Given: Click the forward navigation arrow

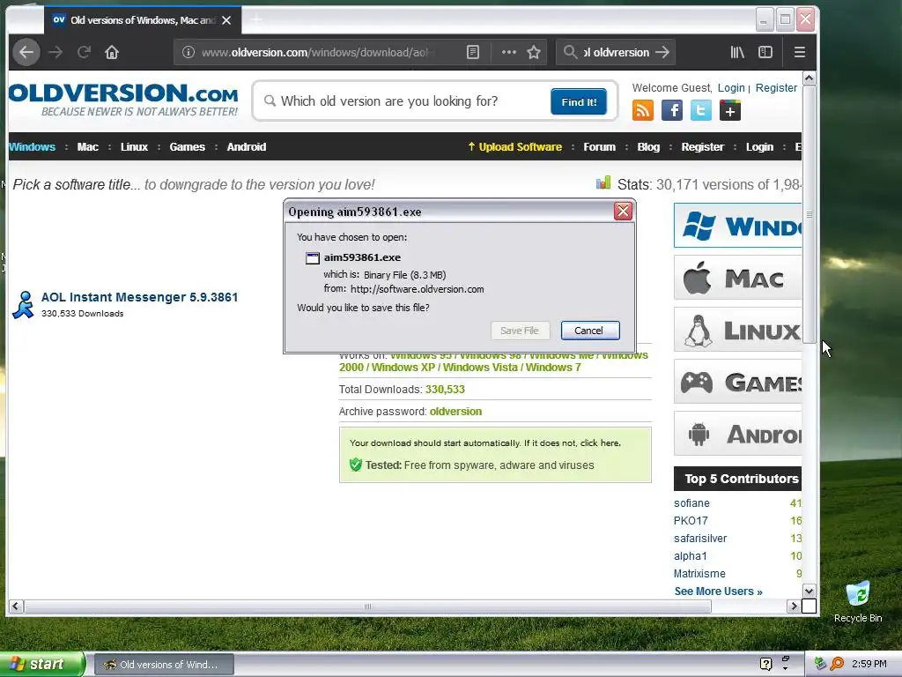Looking at the screenshot, I should 55,52.
